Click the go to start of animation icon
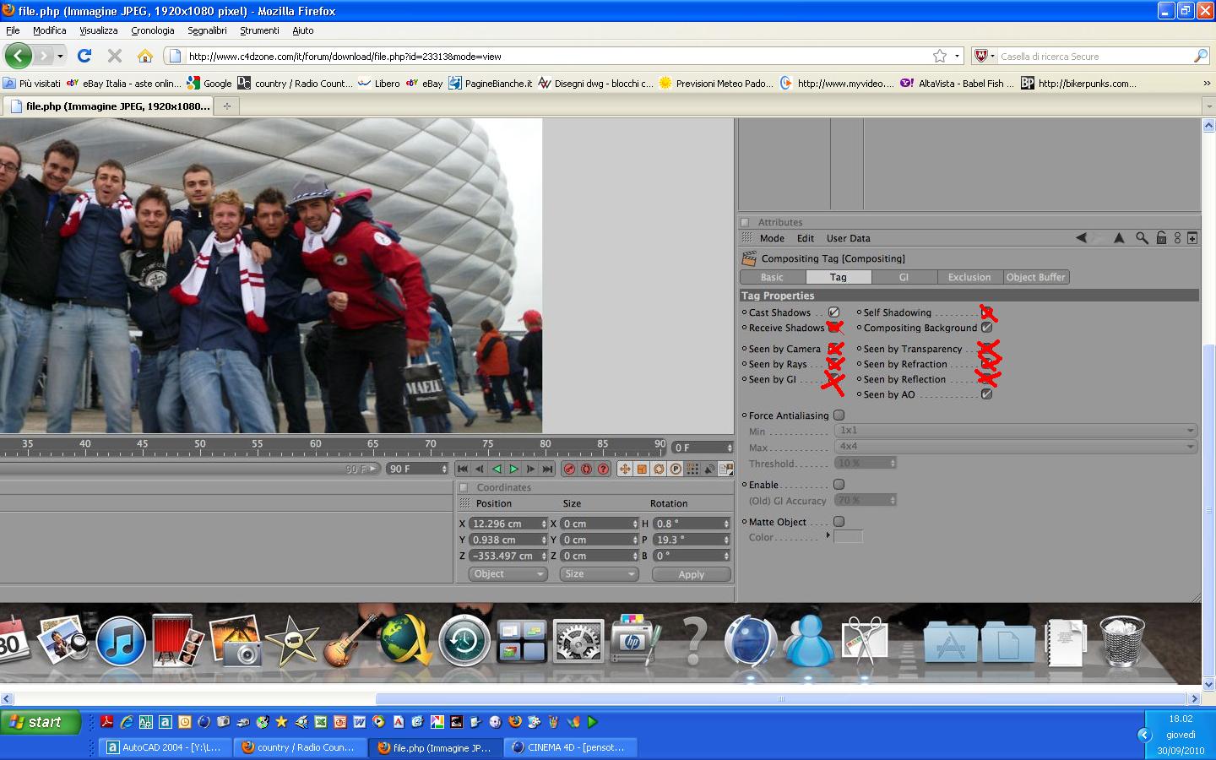 [x=463, y=469]
